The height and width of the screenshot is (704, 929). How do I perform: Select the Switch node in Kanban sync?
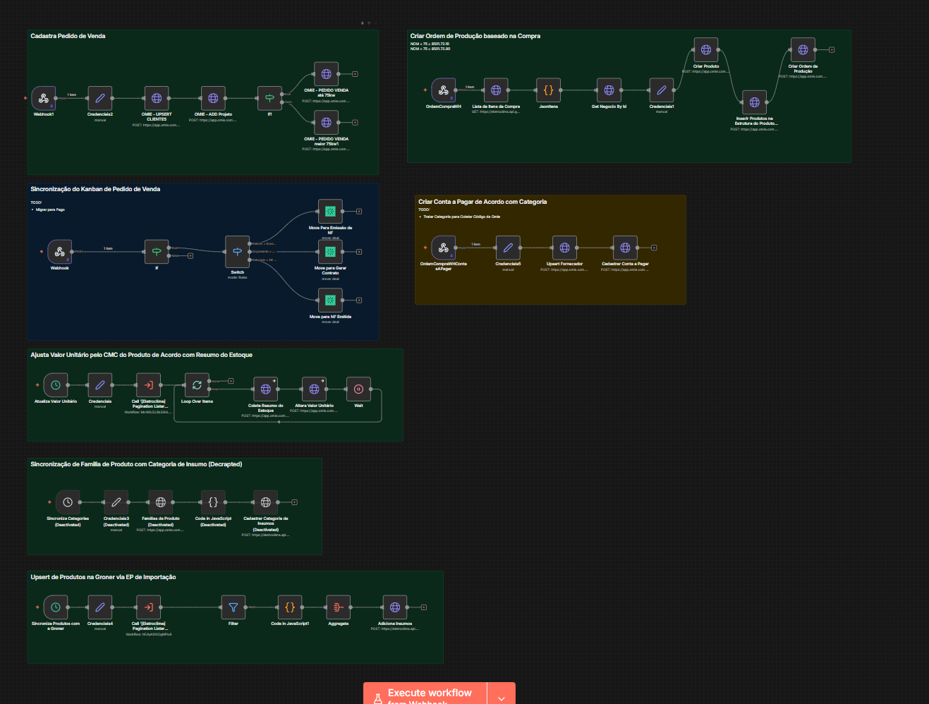237,251
